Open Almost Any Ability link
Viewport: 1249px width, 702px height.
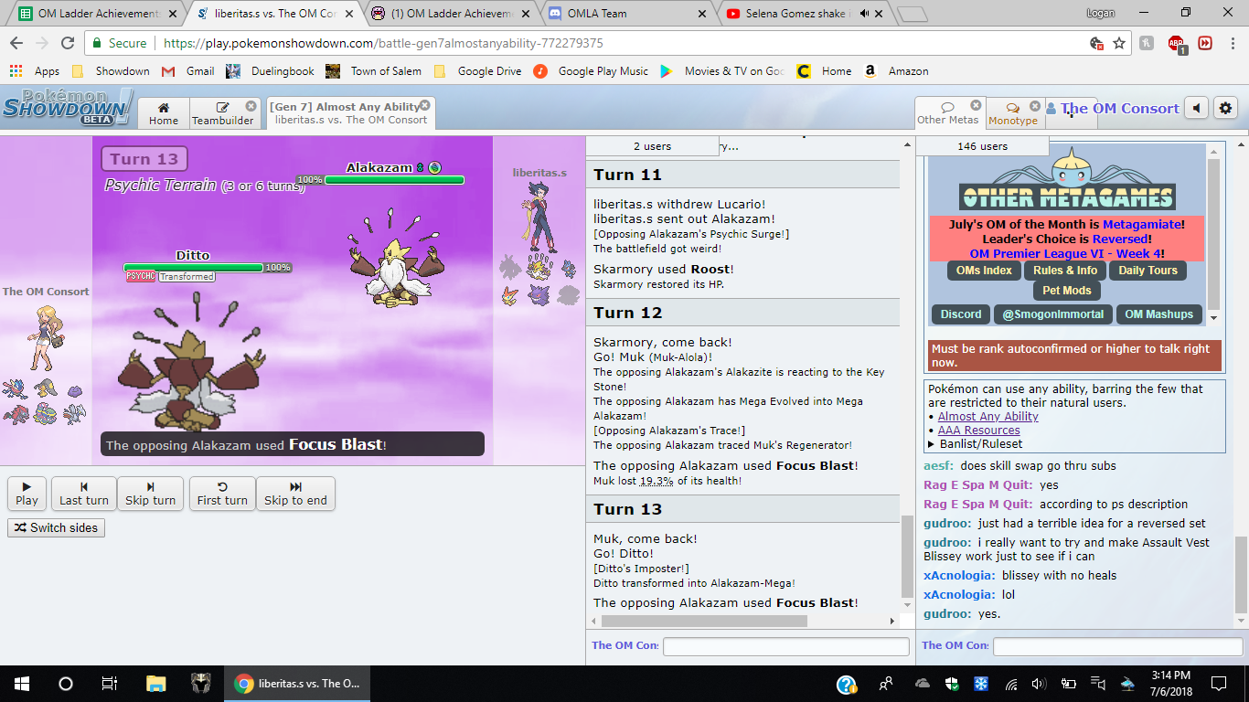click(987, 417)
